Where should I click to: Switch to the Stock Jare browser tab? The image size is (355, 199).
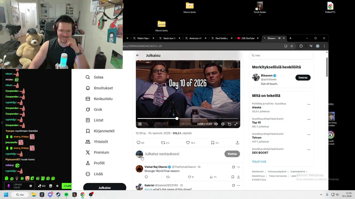tap(169, 38)
